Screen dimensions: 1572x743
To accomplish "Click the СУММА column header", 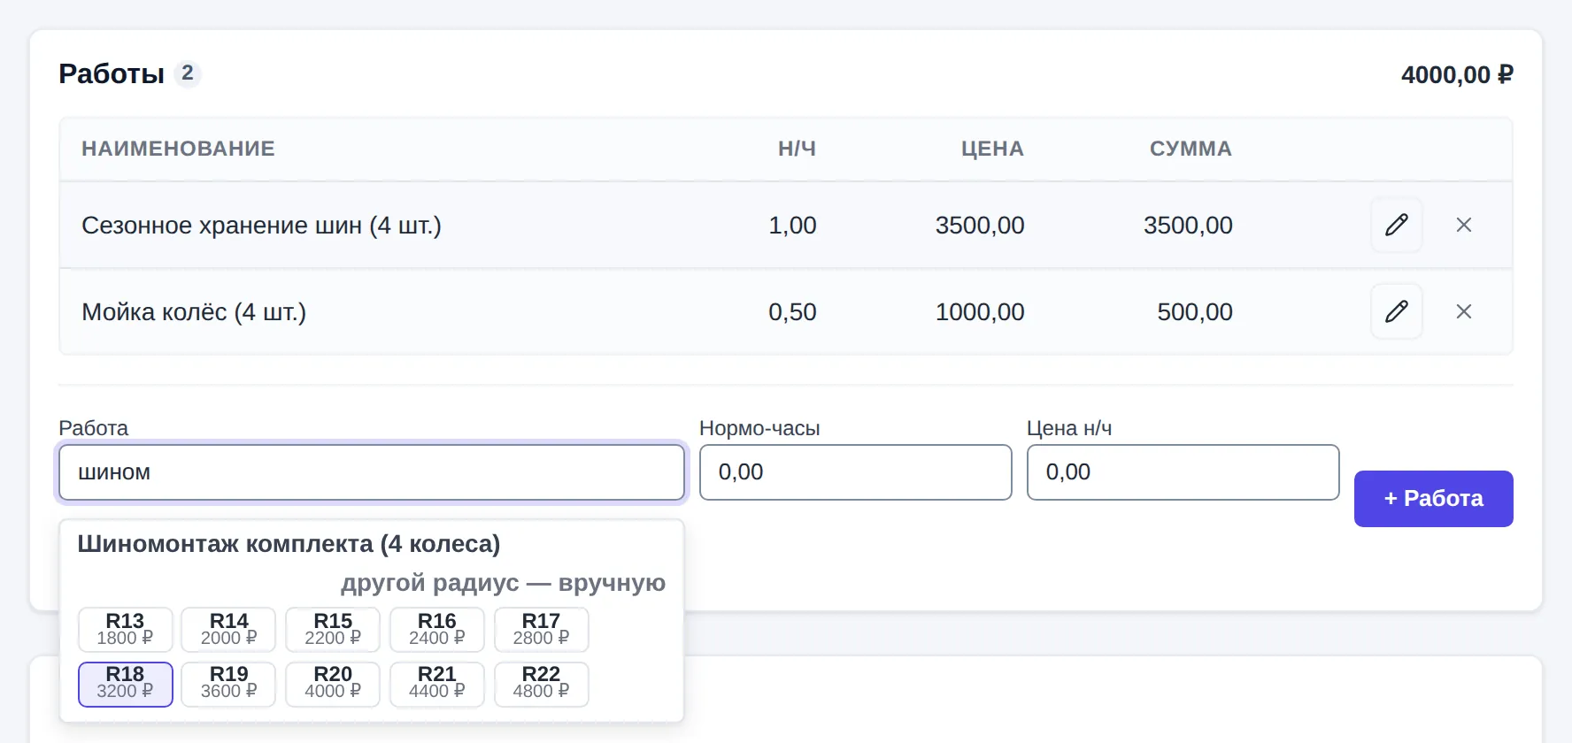I will (1191, 149).
